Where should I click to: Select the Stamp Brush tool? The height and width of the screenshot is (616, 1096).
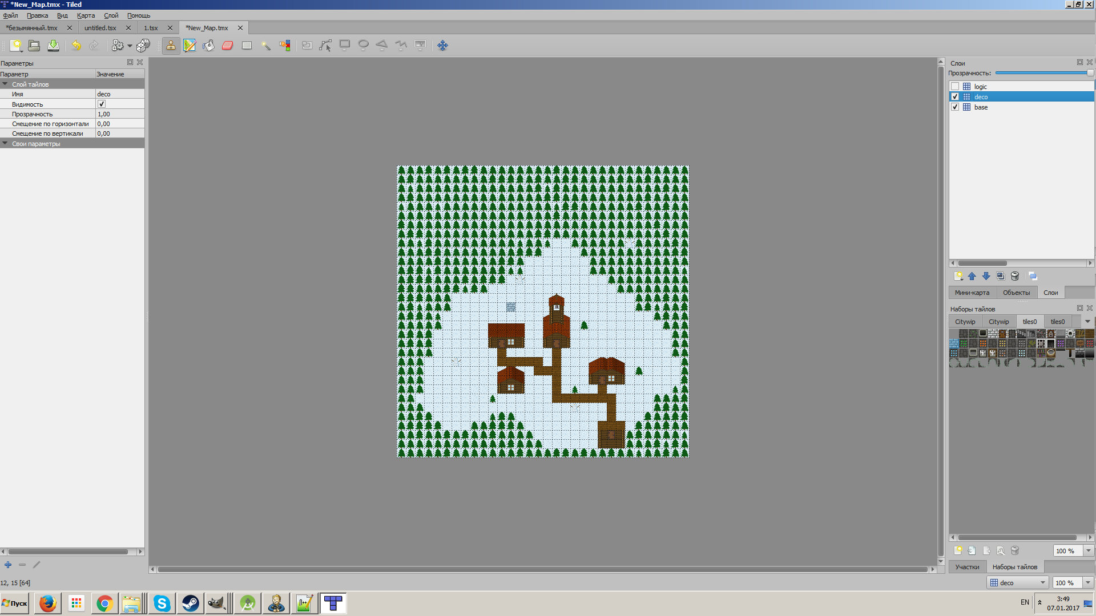171,46
